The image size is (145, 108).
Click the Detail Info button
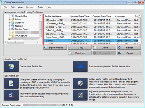[x=80, y=53]
